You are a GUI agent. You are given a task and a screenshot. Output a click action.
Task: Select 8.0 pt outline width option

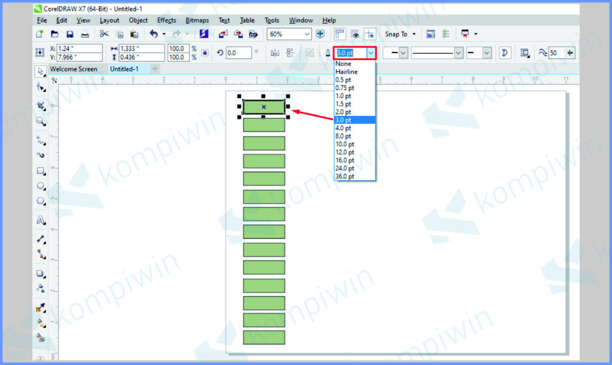[x=345, y=136]
